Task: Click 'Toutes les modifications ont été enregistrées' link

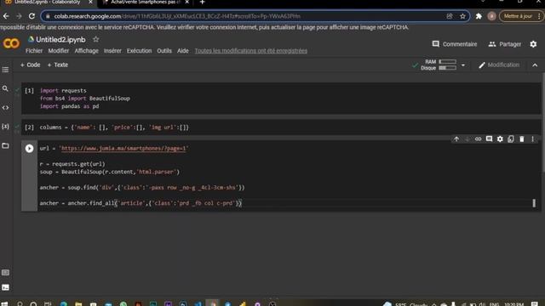Action: [x=251, y=51]
